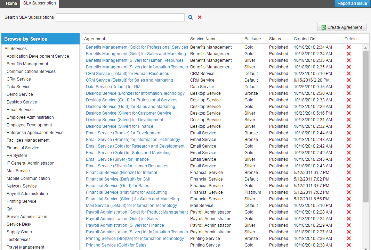
Task: Delete Financial Service (Platinum) for Accounting
Action: (x=349, y=192)
